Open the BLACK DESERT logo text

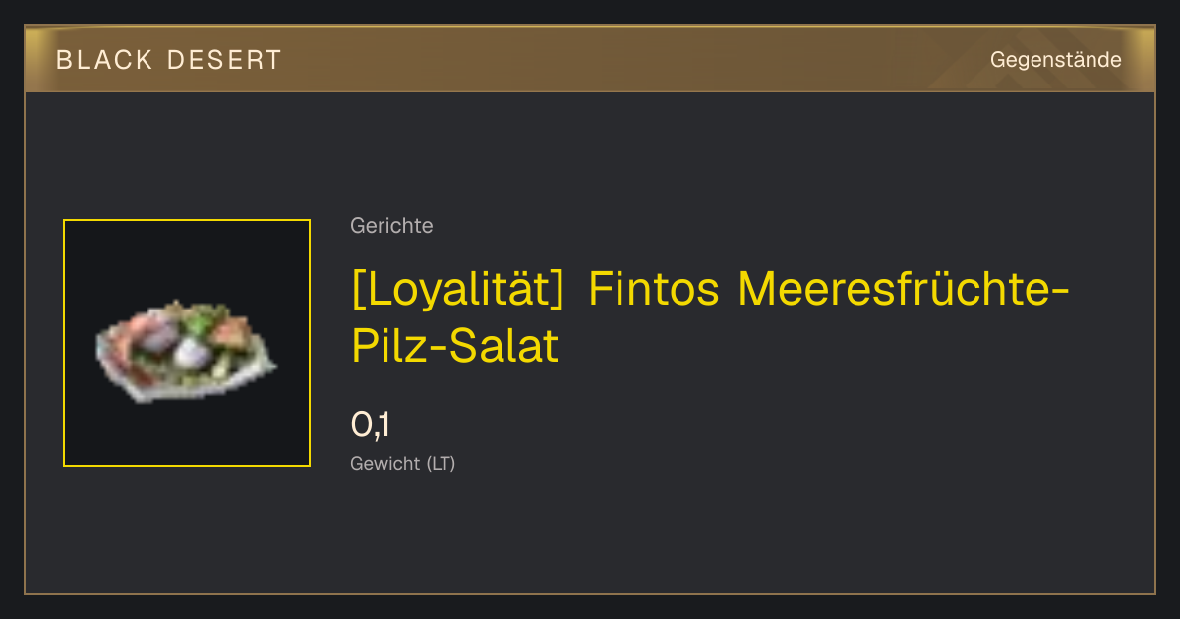169,60
